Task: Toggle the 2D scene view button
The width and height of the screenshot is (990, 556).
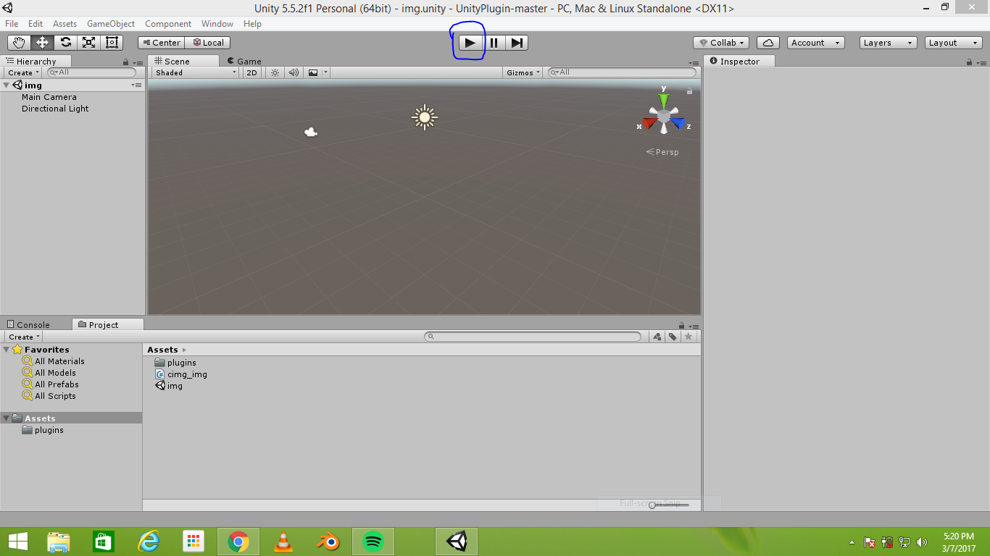Action: click(x=251, y=72)
